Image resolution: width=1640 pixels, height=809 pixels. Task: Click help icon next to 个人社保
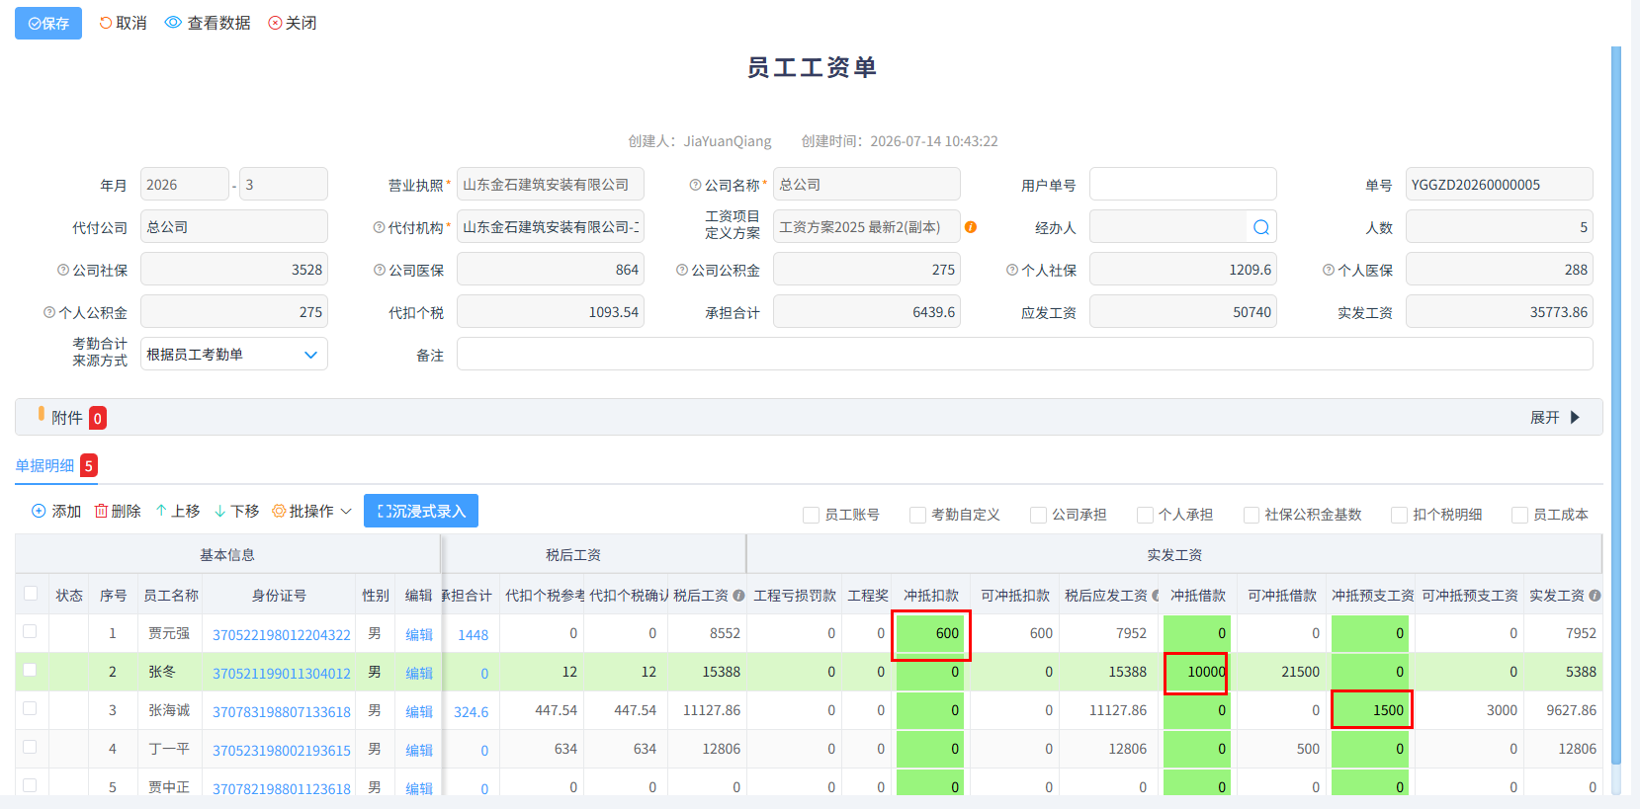1012,270
